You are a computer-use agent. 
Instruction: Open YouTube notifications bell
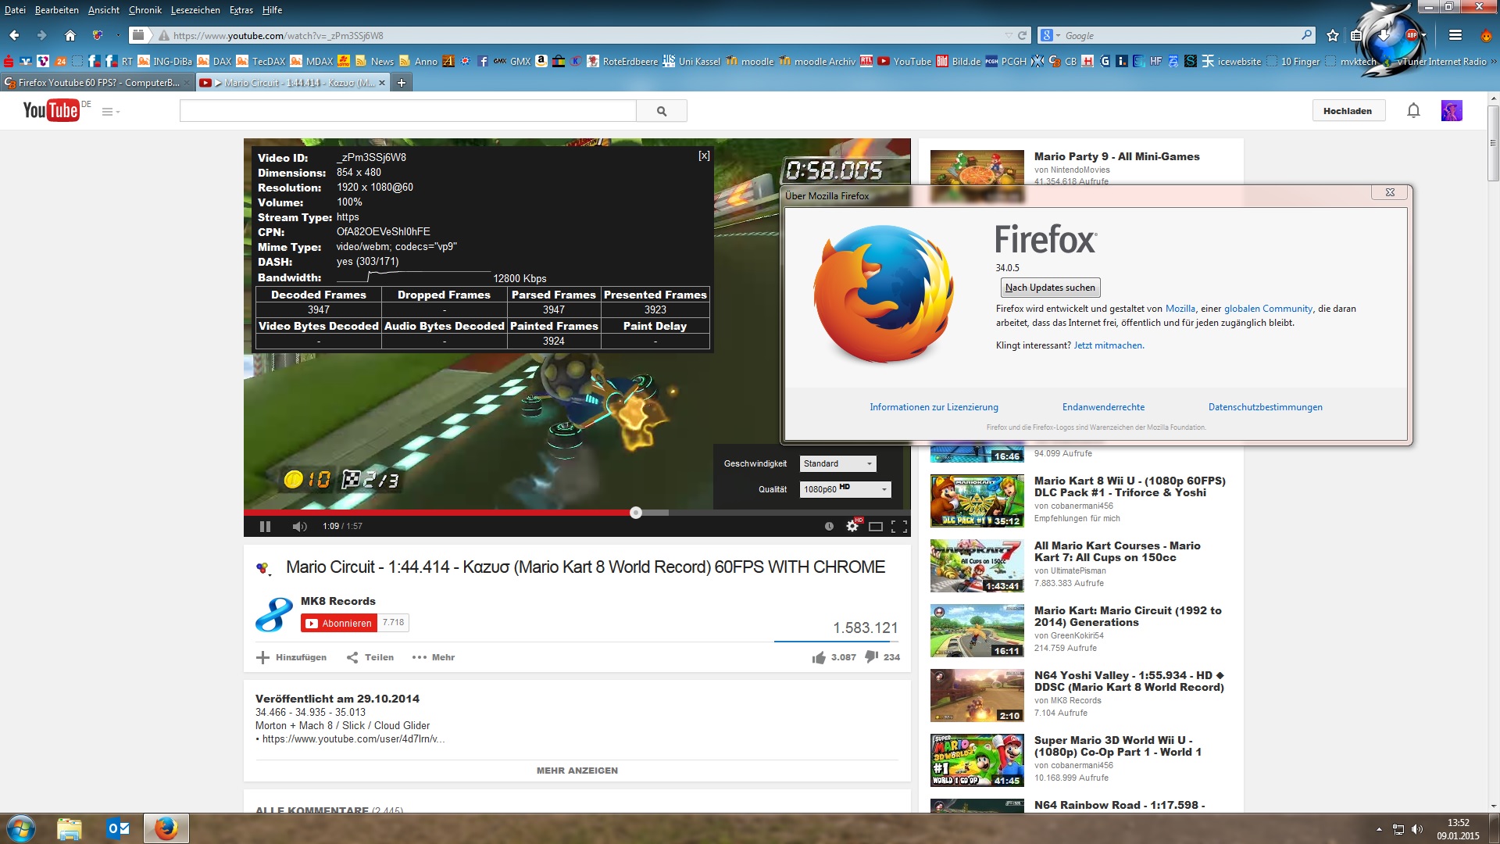point(1413,111)
